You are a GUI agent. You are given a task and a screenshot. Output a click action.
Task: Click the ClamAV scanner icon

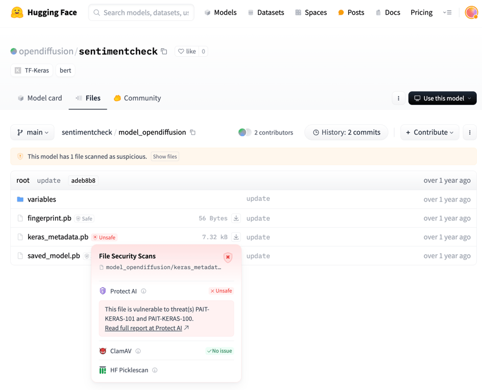103,351
